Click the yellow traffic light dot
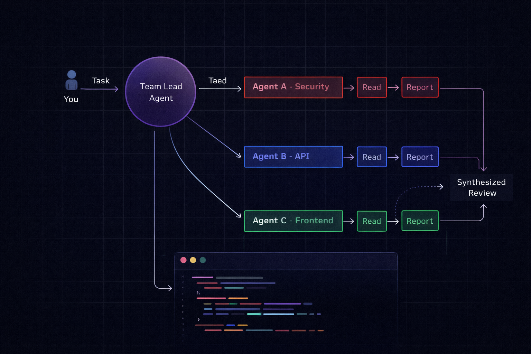The width and height of the screenshot is (531, 354). click(193, 260)
